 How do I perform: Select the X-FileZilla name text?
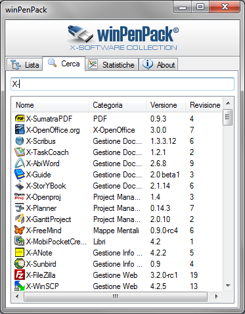pyautogui.click(x=41, y=275)
